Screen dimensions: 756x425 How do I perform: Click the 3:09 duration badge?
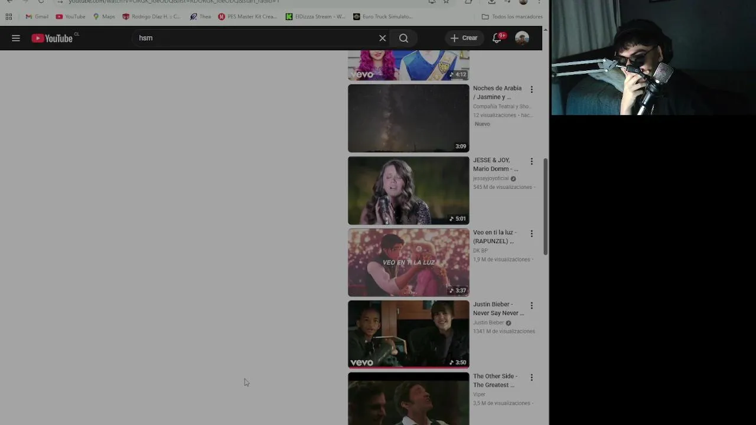461,146
